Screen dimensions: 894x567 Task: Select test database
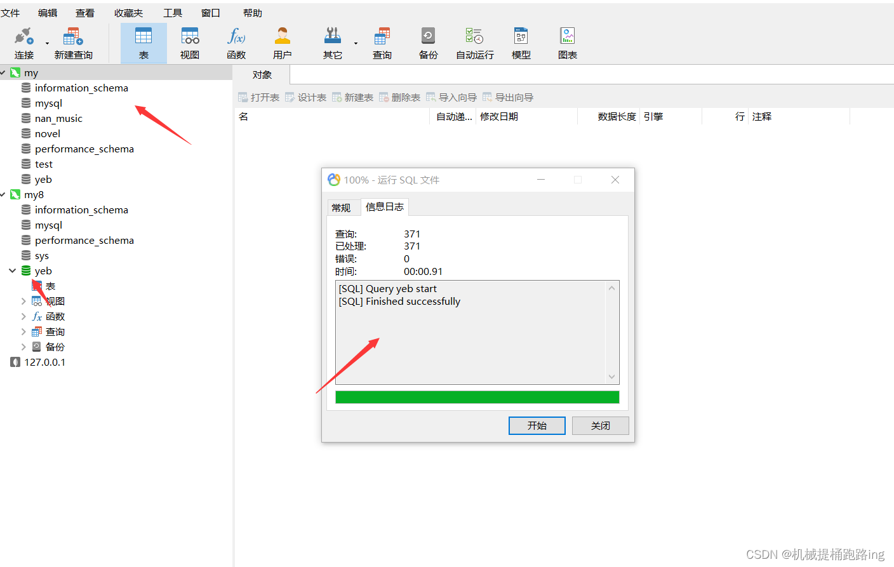pos(44,164)
